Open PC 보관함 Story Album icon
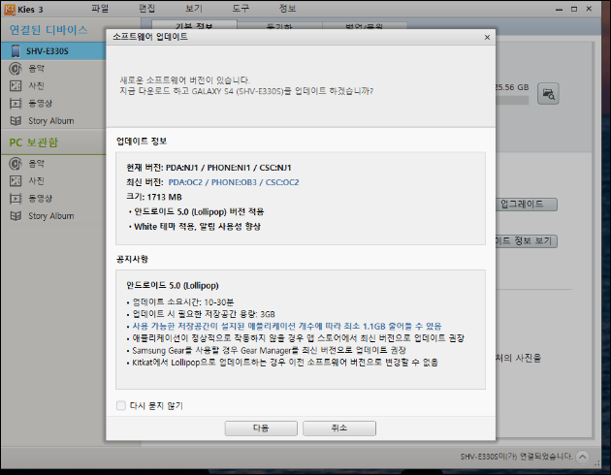This screenshot has width=611, height=475. pos(16,216)
